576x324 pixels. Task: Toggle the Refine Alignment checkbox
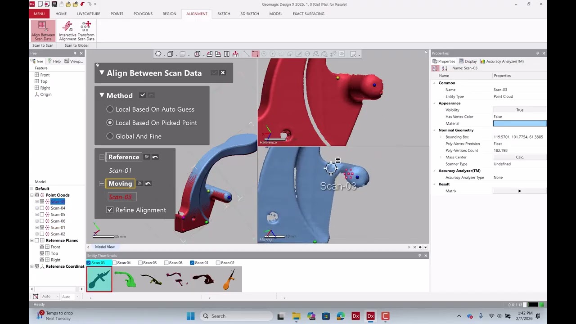pos(110,210)
